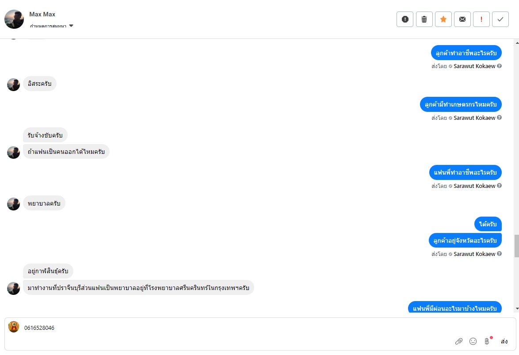Click the long message about working in ปราจีนบุรี
Screen dimensions: 519x355
point(138,287)
